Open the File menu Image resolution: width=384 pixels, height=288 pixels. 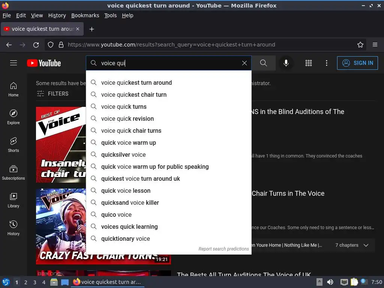(x=7, y=15)
